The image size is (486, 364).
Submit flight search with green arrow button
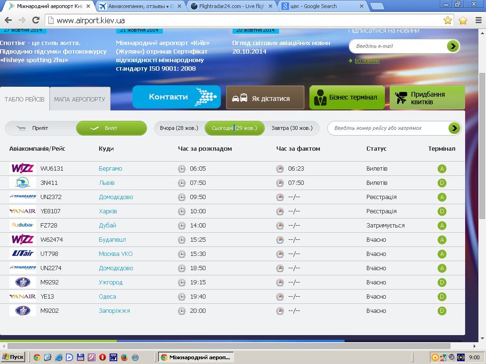point(454,128)
